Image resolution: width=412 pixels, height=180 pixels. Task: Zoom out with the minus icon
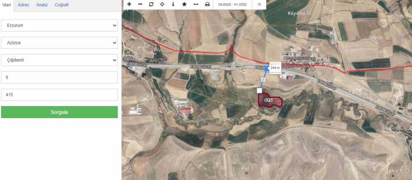pyautogui.click(x=140, y=4)
